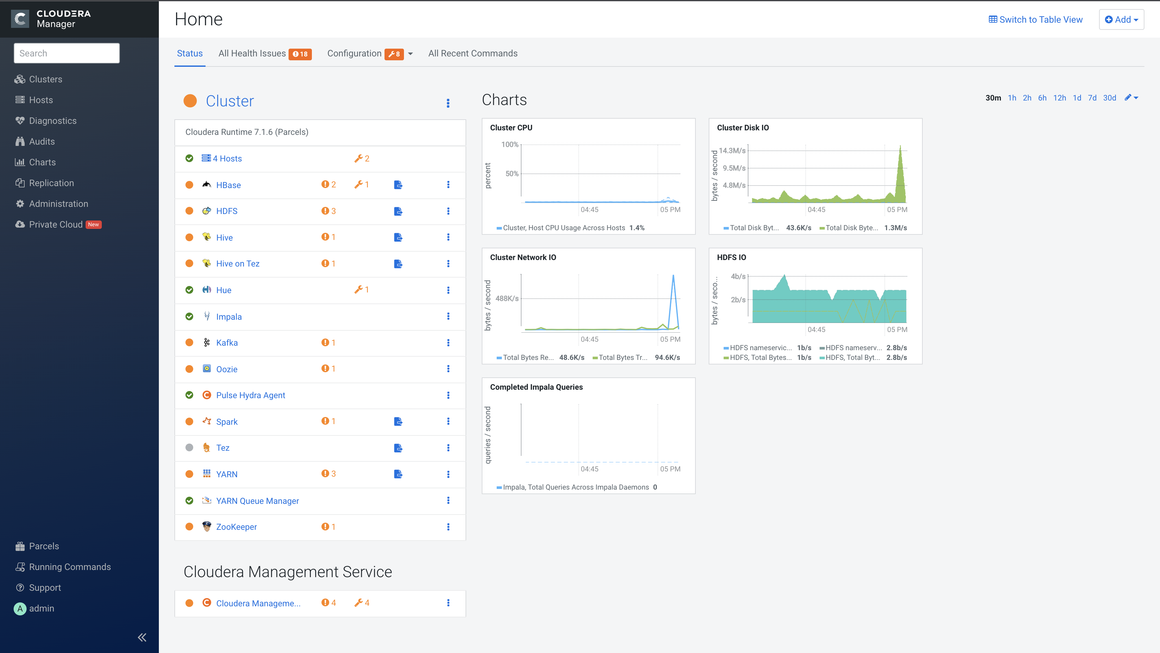1160x653 pixels.
Task: Open the Hive on Tez service link
Action: point(238,264)
